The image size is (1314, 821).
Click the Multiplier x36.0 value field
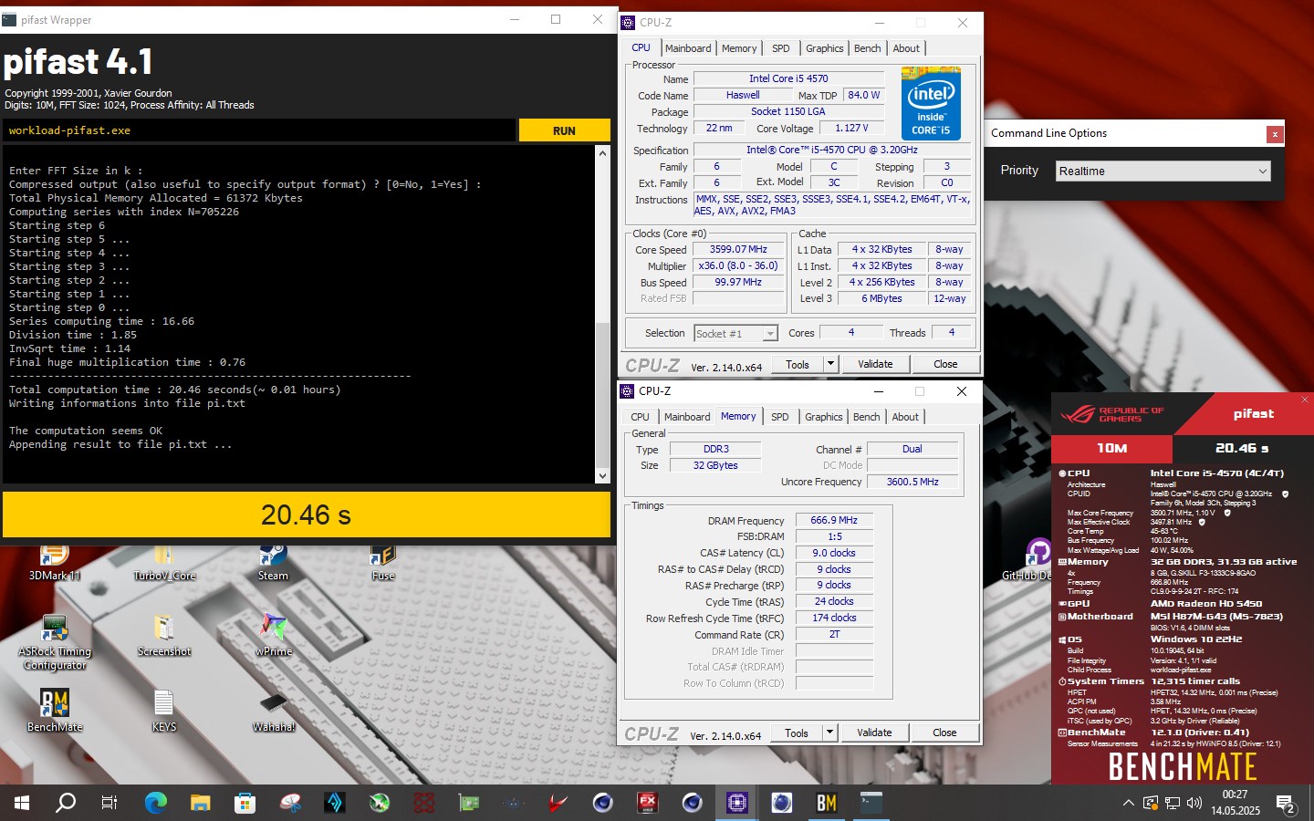coord(738,265)
